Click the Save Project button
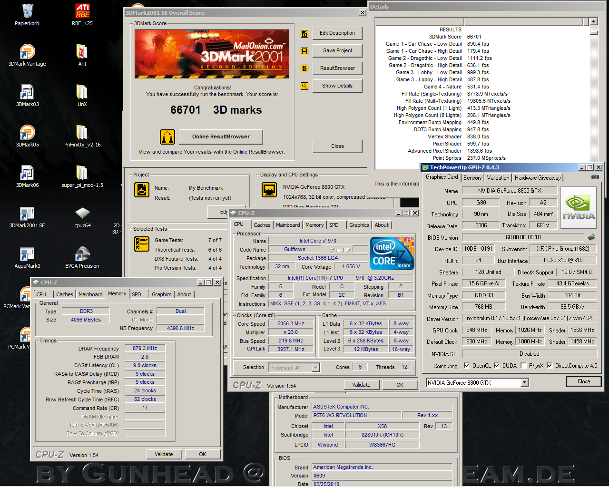The image size is (609, 487). coord(337,51)
